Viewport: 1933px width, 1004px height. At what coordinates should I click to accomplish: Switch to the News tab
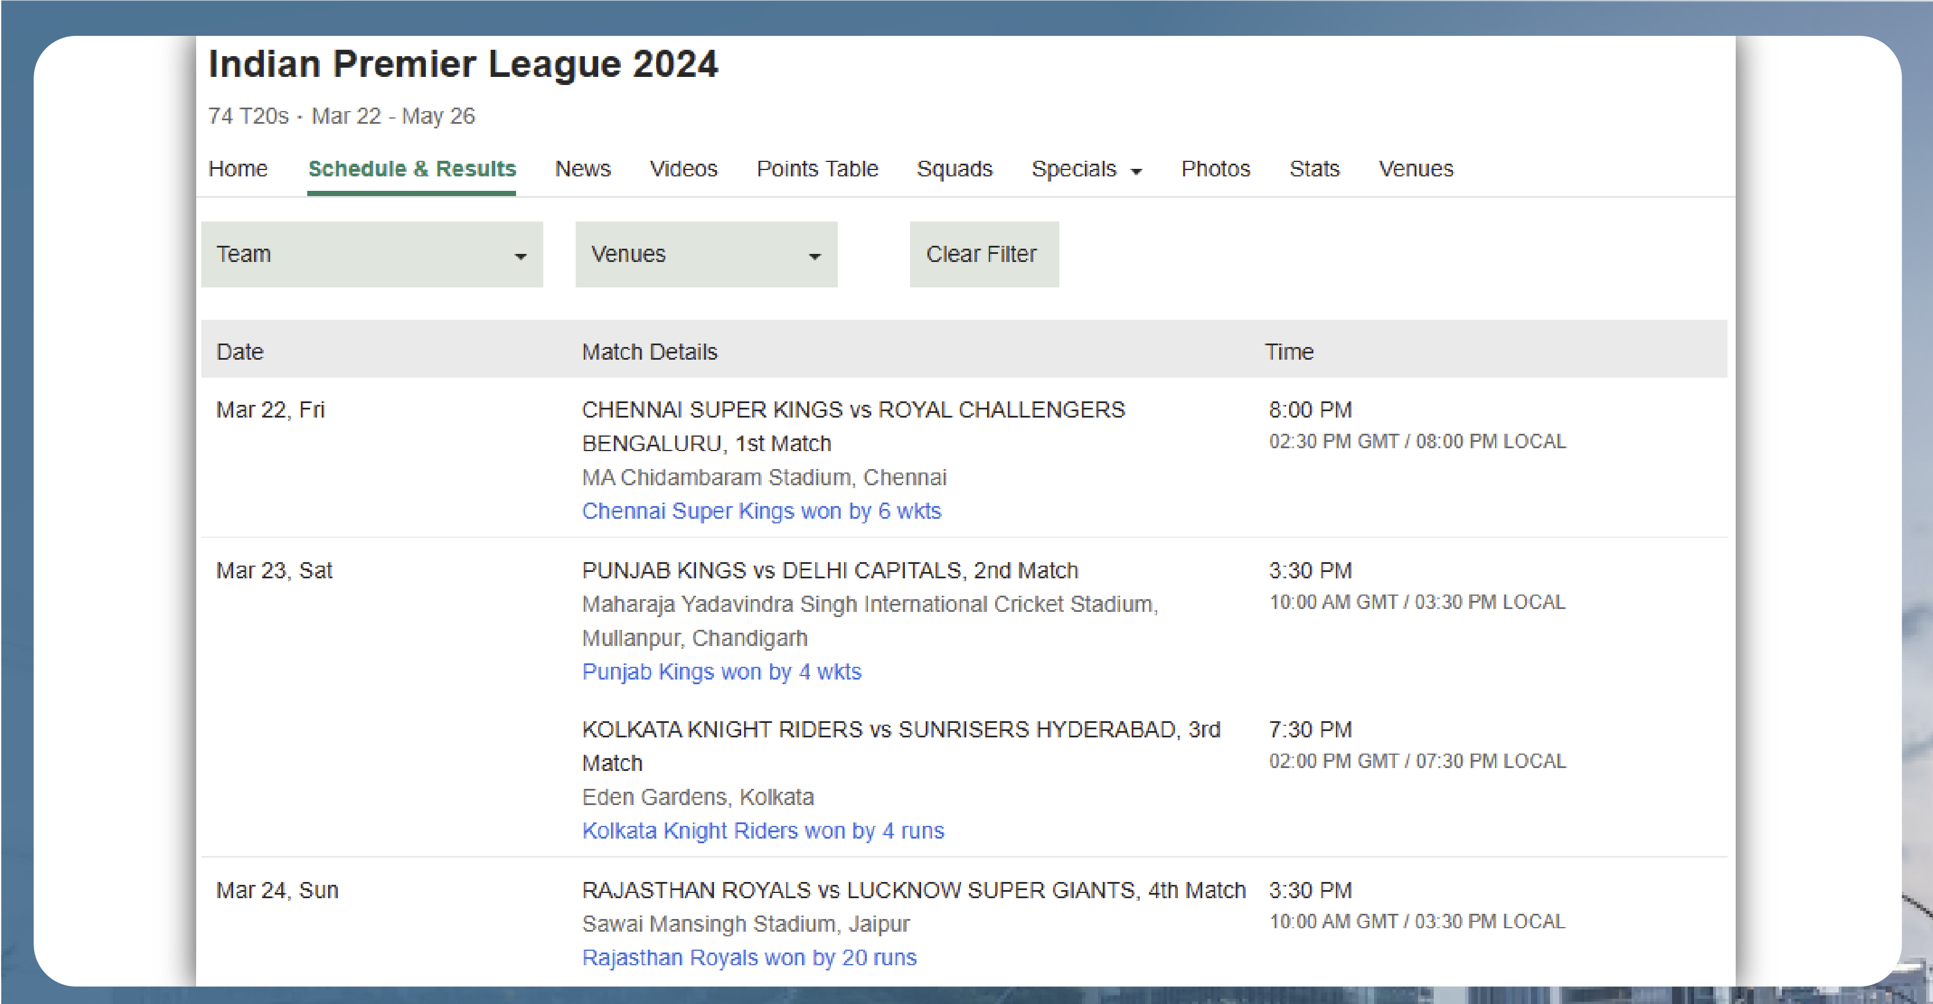tap(582, 169)
